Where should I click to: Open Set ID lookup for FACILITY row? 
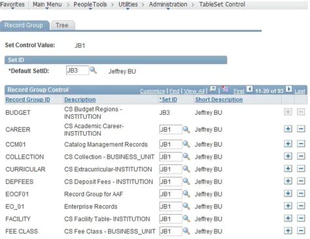(x=186, y=219)
